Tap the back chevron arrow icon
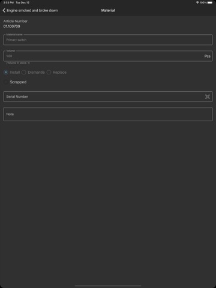This screenshot has height=288, width=216. coord(4,10)
